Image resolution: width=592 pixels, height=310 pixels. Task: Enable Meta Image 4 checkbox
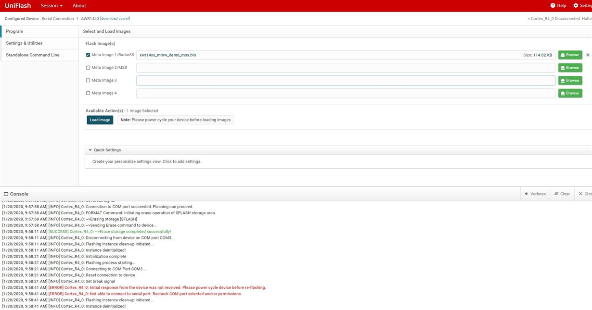point(88,93)
